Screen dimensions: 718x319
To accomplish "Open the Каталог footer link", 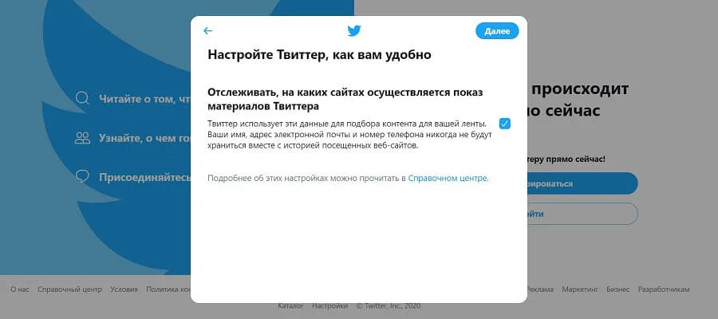I will tap(290, 305).
